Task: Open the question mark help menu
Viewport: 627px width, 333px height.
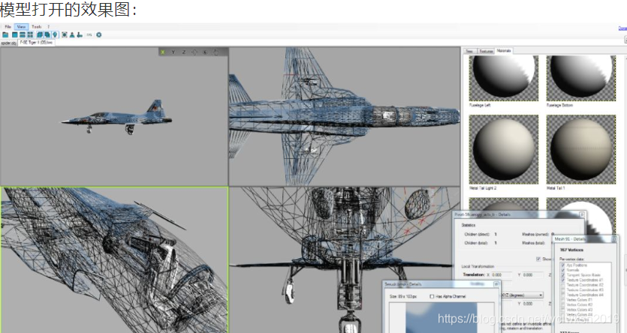Action: pyautogui.click(x=48, y=27)
